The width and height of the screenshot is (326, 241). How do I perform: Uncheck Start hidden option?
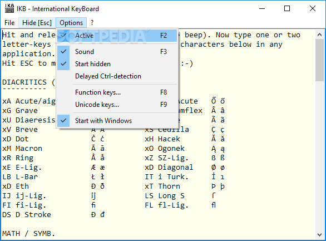pos(117,64)
